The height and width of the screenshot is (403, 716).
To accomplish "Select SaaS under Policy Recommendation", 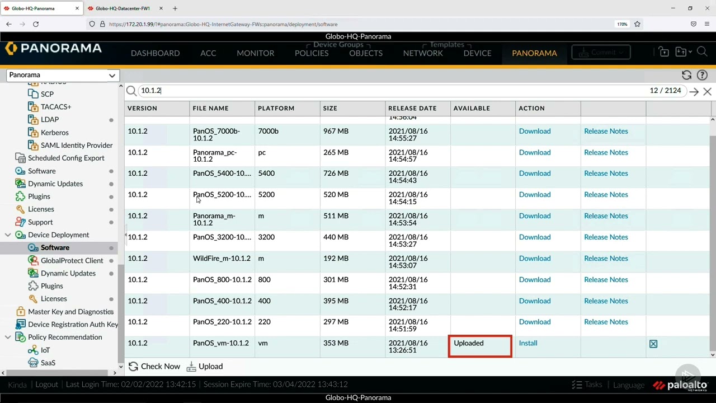I will (x=48, y=363).
